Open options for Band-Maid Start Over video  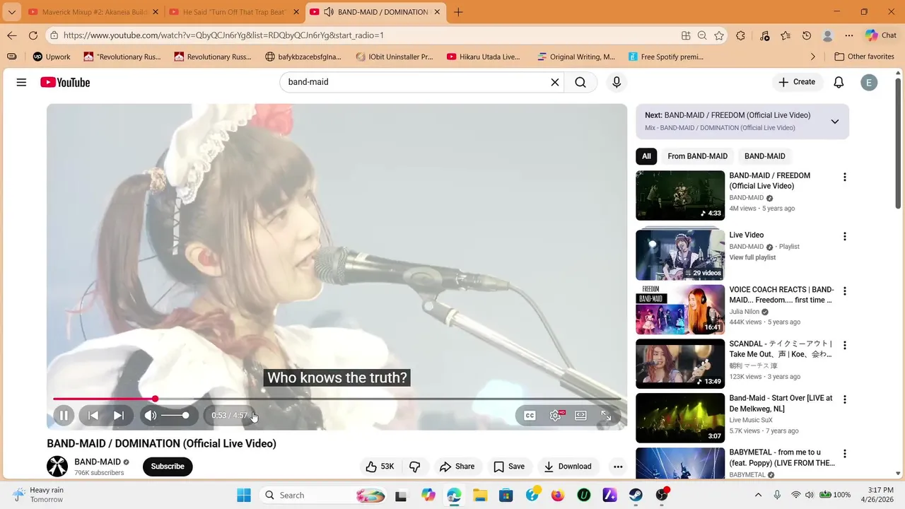[844, 399]
